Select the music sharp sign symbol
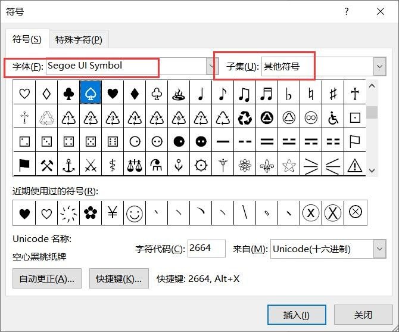 [x=333, y=93]
